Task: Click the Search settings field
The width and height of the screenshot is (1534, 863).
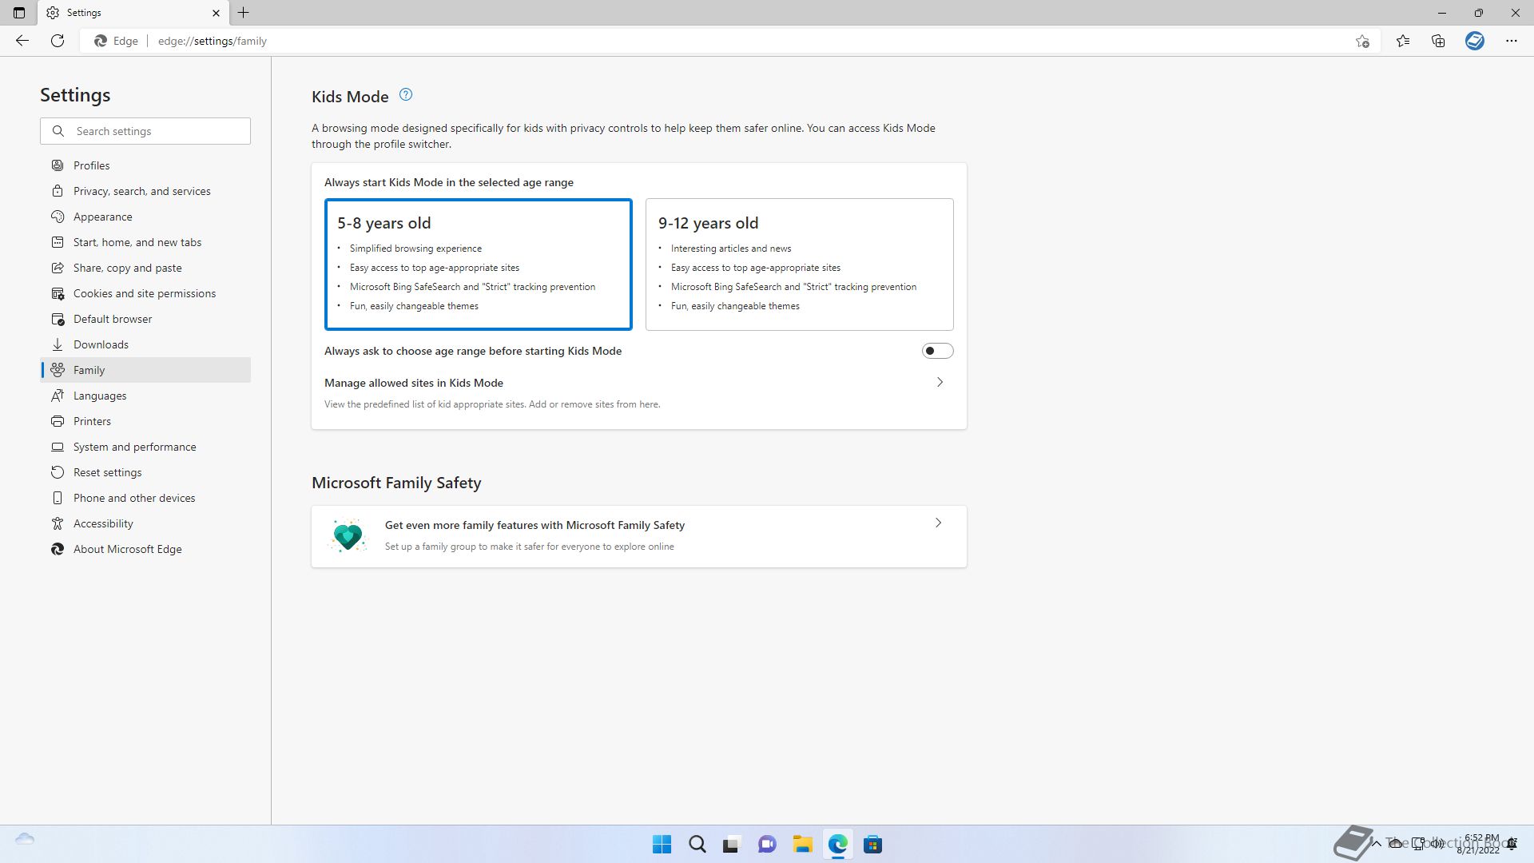Action: click(x=145, y=131)
